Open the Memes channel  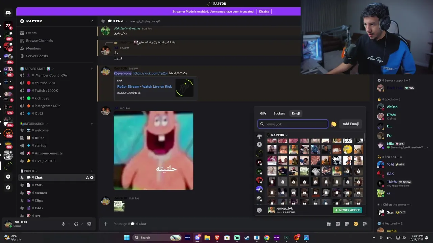tap(57, 193)
